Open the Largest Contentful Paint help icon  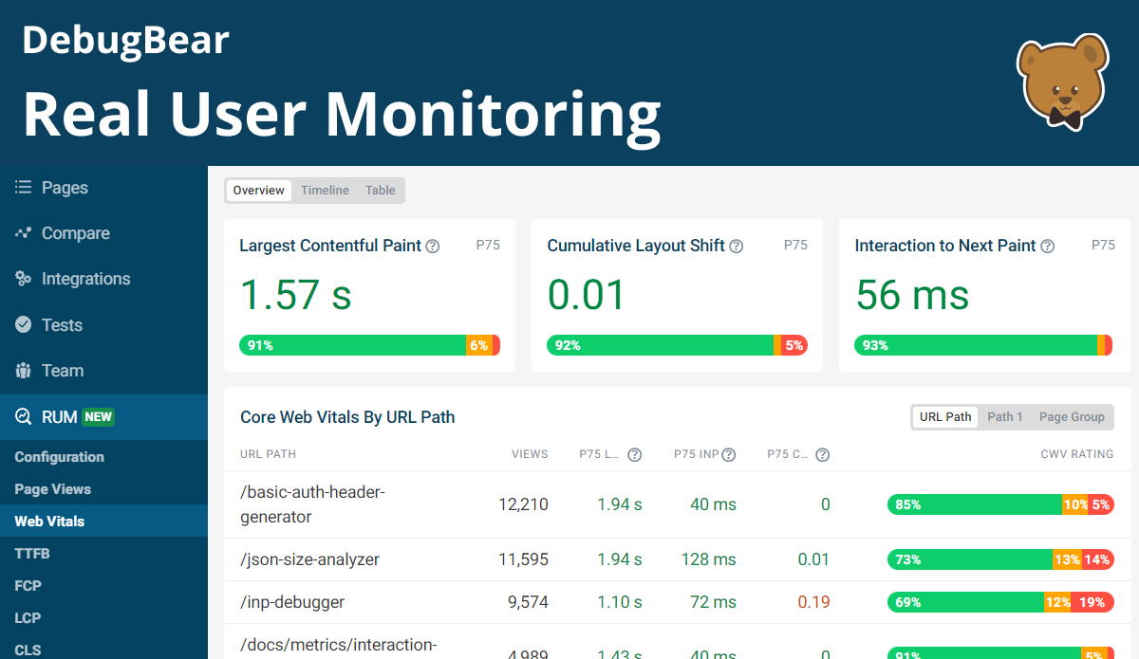pos(432,246)
